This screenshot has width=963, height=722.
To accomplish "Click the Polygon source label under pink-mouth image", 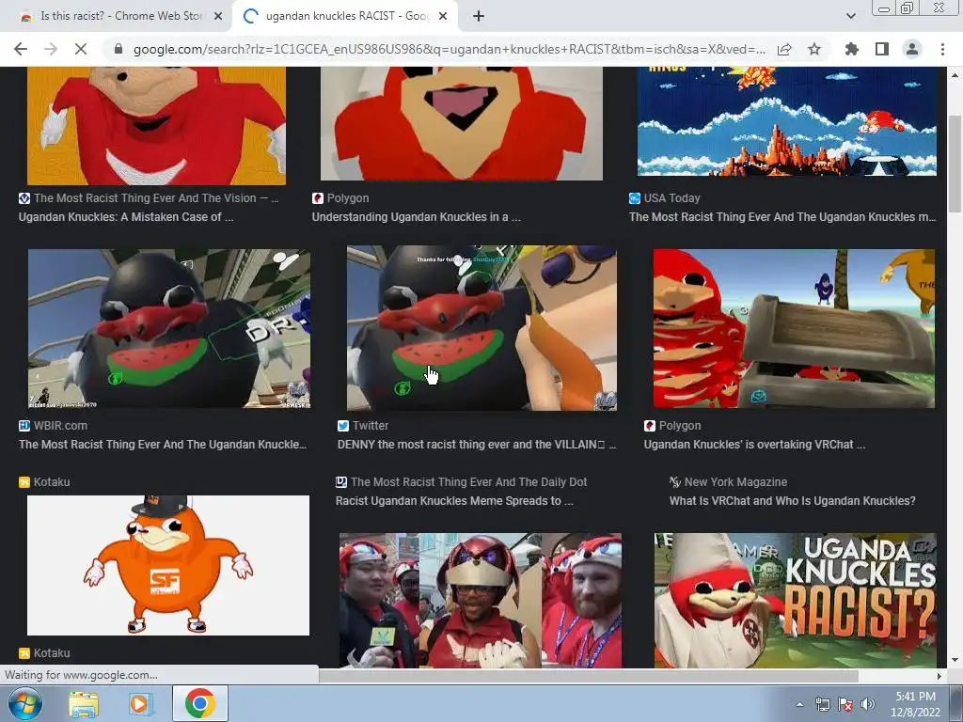I will [x=348, y=198].
